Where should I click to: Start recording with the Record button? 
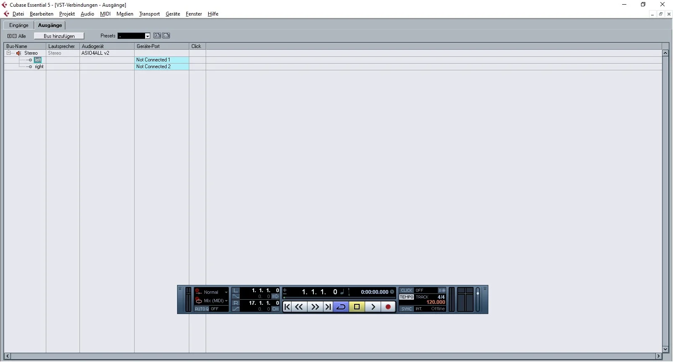388,307
